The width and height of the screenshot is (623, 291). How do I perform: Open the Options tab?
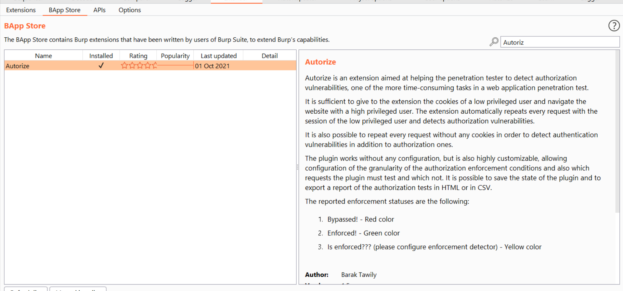[x=129, y=10]
